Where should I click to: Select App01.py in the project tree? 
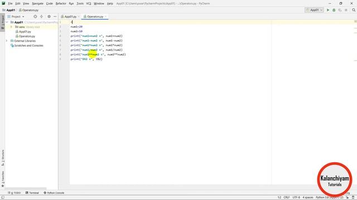[25, 32]
